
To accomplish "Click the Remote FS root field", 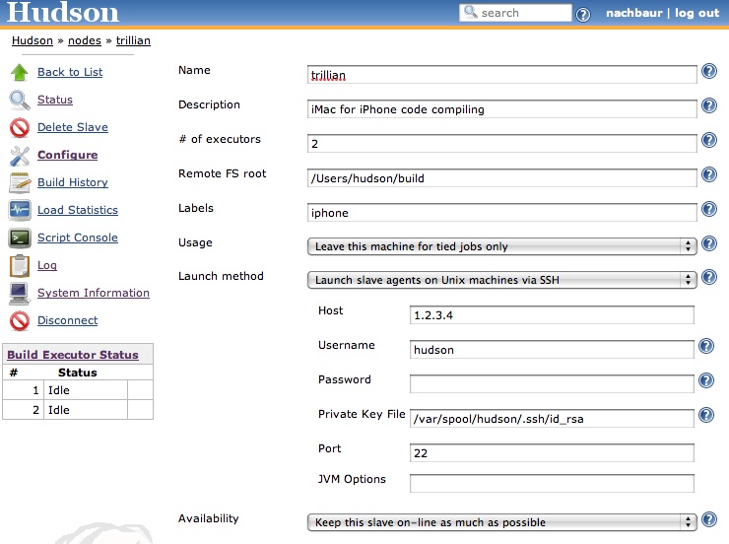I will (502, 178).
